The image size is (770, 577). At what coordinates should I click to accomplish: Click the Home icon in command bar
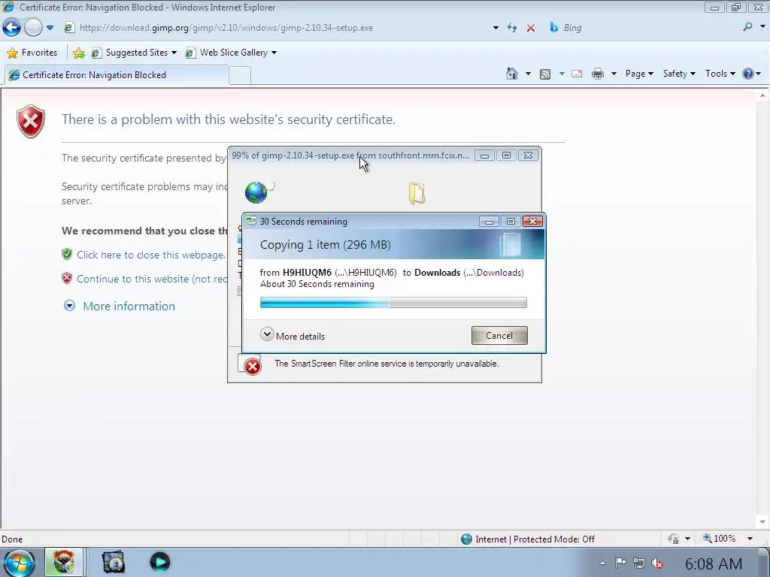[511, 74]
